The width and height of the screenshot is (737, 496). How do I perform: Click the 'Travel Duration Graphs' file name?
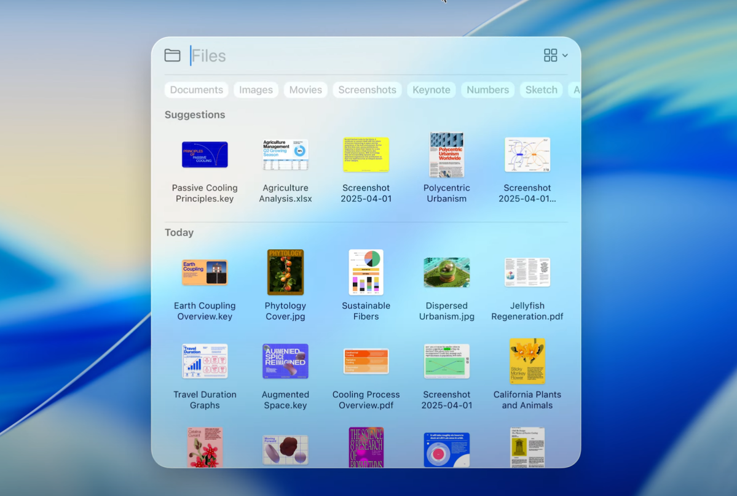click(205, 400)
